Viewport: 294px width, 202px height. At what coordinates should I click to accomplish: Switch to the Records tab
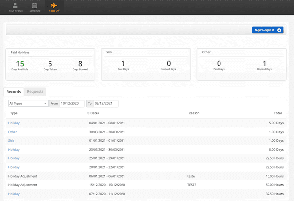point(14,92)
